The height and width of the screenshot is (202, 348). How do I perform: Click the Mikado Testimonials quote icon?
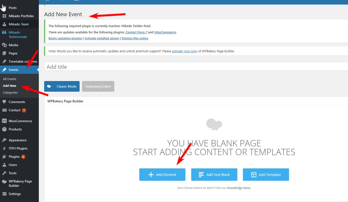[x=4, y=32]
